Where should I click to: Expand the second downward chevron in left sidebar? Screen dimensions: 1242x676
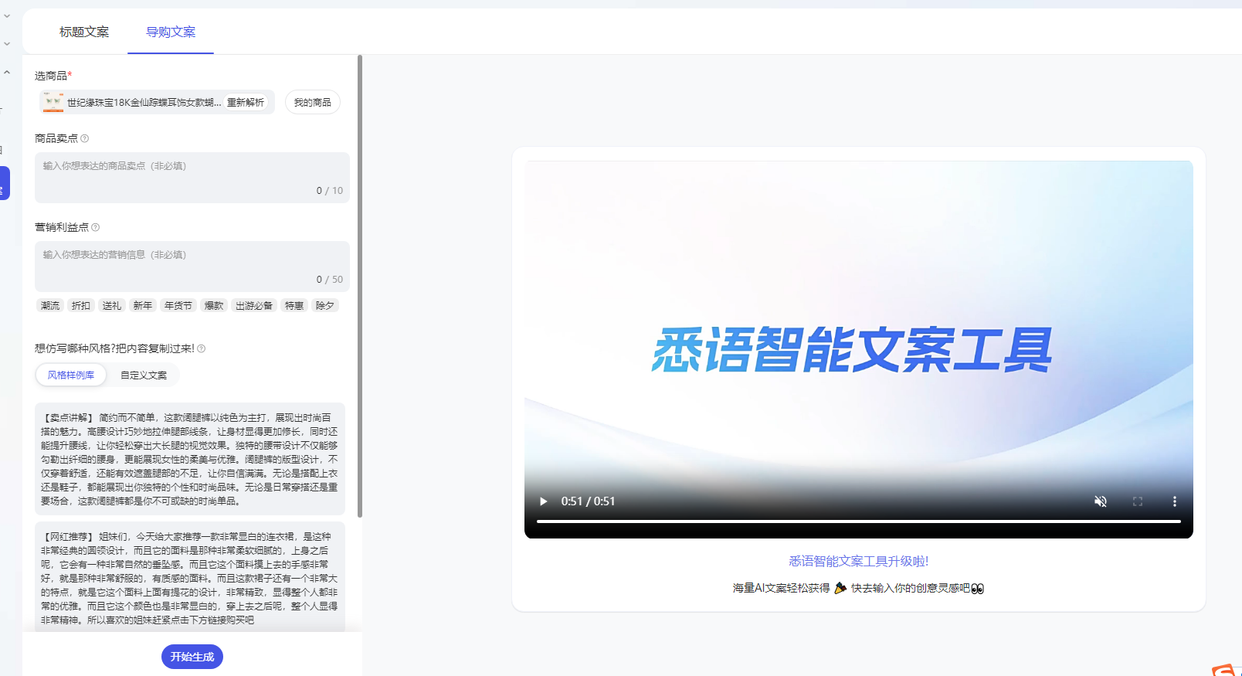tap(7, 44)
